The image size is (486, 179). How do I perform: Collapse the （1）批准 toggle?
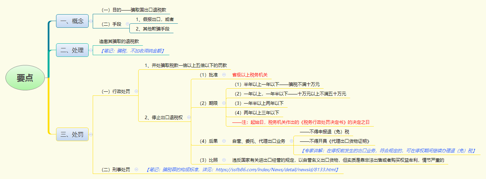224,74
